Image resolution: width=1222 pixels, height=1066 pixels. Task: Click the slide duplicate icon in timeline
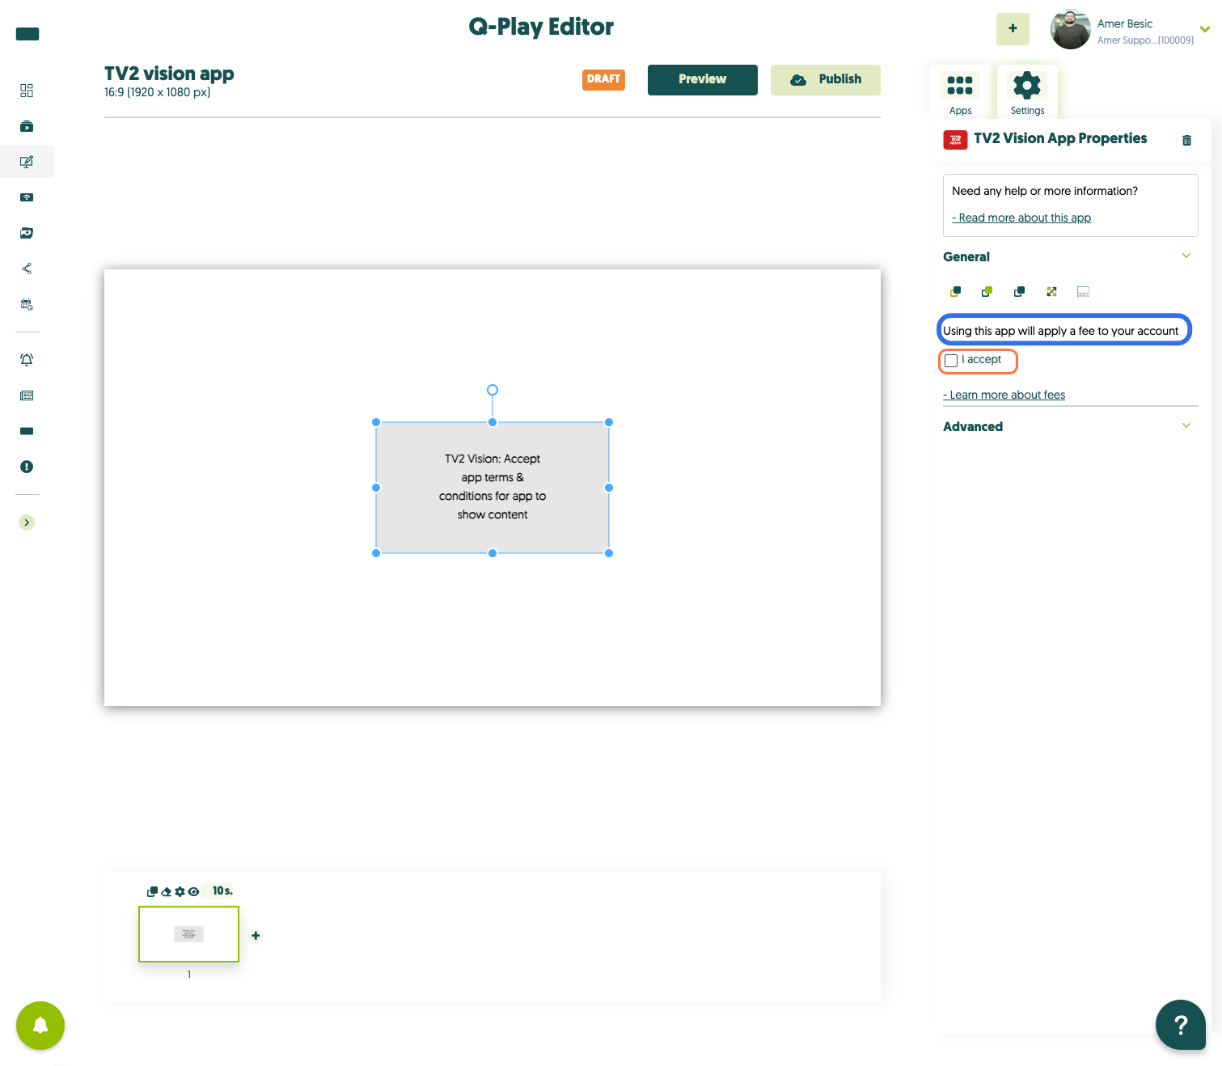point(152,891)
